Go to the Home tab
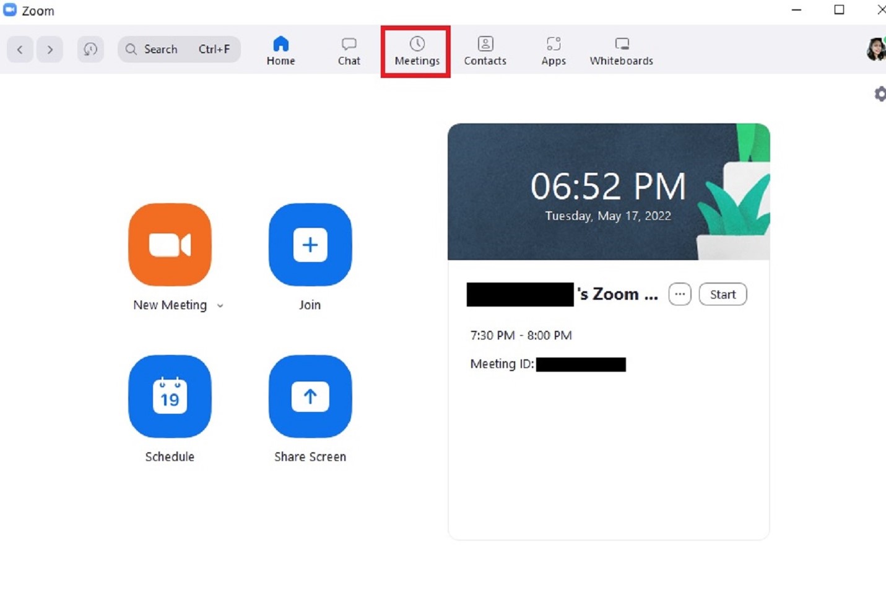The image size is (886, 591). pyautogui.click(x=281, y=51)
